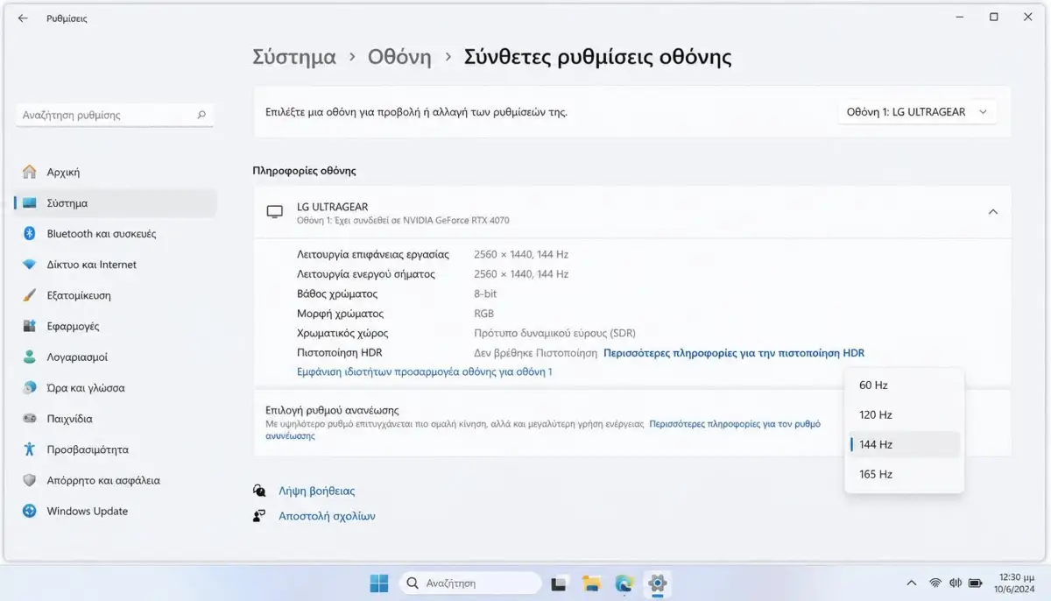Click the Πληροφορίες οθόνης heading

click(304, 171)
